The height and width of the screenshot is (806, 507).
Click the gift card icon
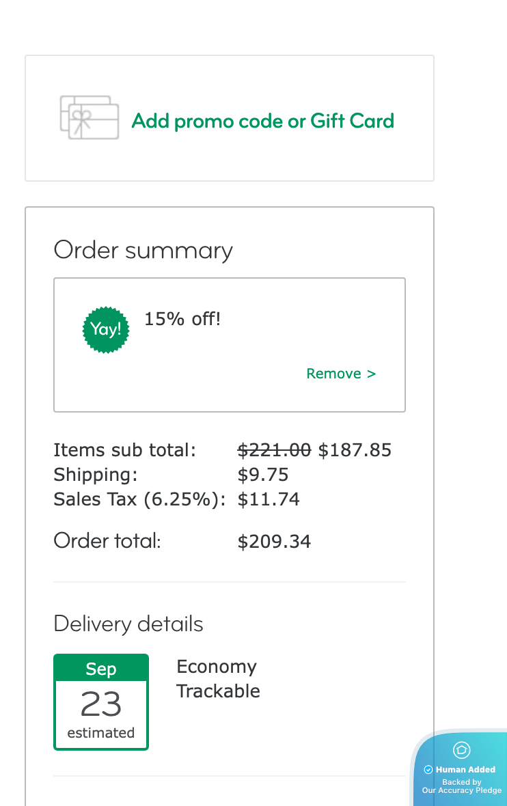[x=90, y=117]
